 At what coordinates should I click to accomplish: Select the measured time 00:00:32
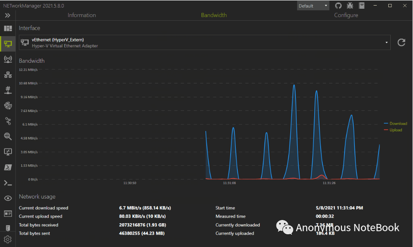[325, 216]
